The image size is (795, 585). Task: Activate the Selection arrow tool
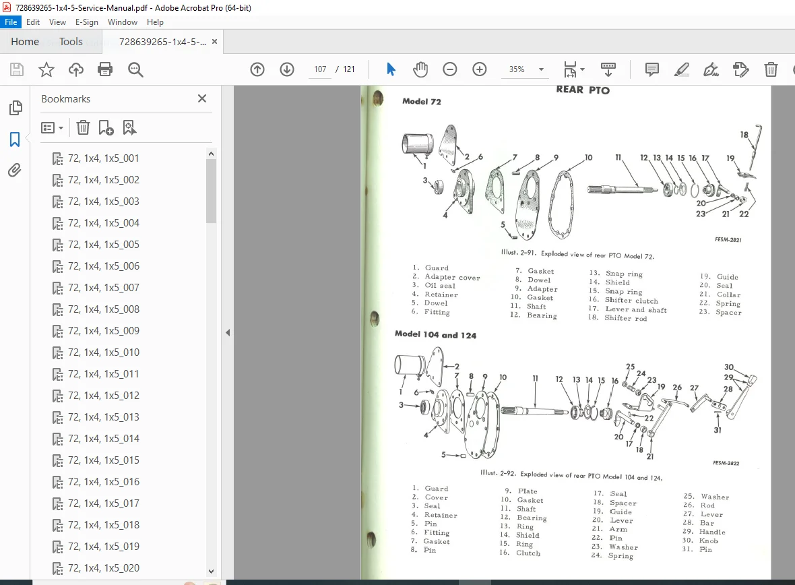click(x=390, y=69)
